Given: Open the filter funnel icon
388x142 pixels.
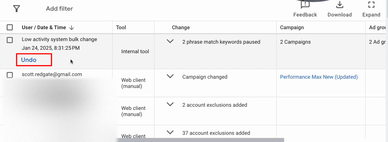Looking at the screenshot, I should click(x=17, y=9).
